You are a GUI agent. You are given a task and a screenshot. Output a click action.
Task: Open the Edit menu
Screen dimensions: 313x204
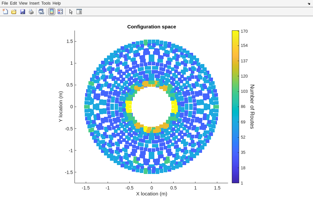13,3
